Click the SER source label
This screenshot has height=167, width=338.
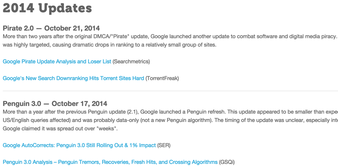coord(164,145)
